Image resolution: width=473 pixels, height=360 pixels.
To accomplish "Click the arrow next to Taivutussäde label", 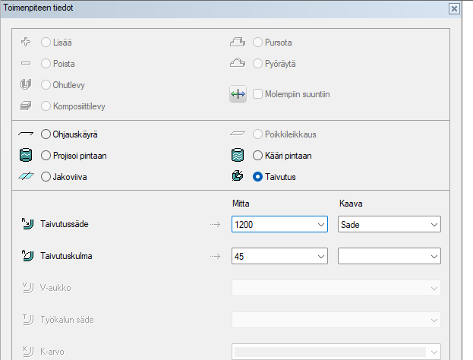I will 215,225.
